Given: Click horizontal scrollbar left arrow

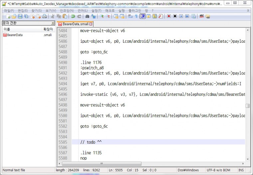Looking at the screenshot, I should [59, 164].
